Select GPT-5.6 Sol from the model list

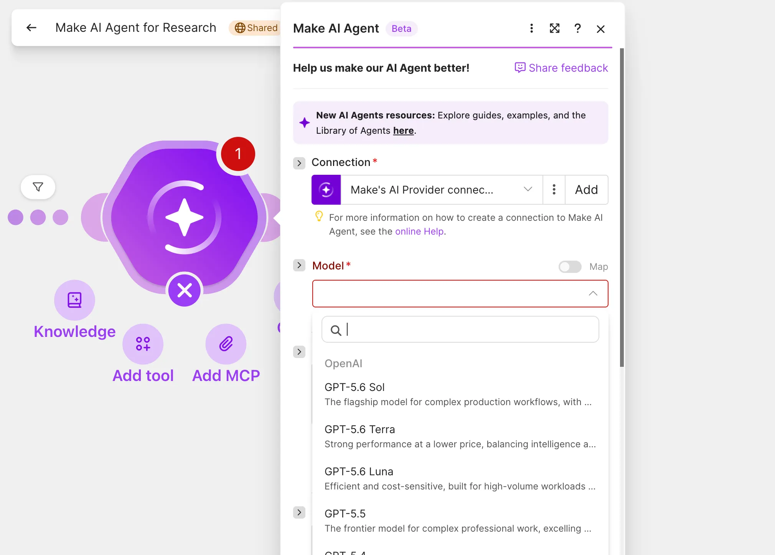tap(460, 394)
